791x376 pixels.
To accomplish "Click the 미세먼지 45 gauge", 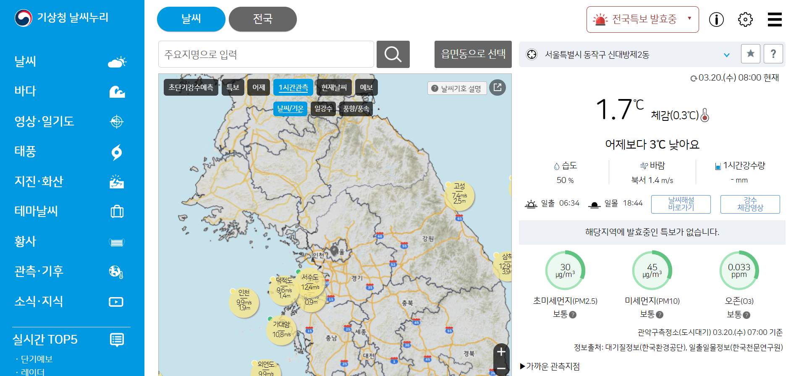I will (x=652, y=271).
